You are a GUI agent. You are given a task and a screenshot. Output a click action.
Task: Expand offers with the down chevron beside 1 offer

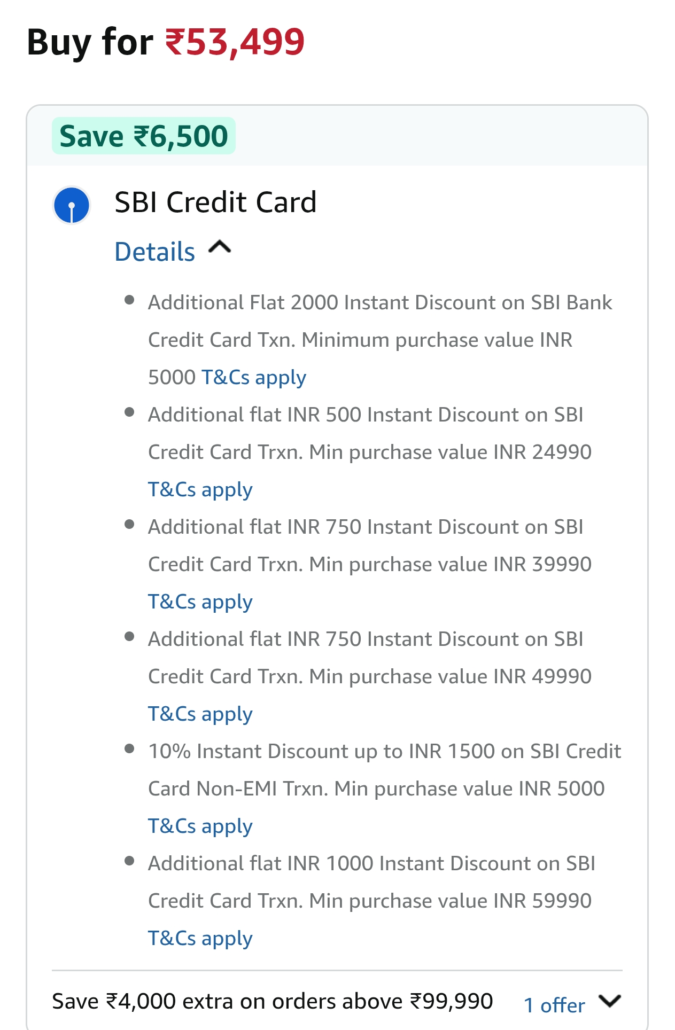coord(609,1001)
